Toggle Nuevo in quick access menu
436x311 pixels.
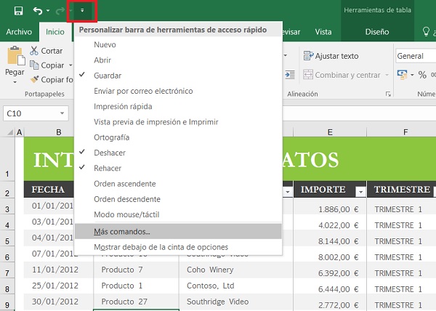coord(178,44)
